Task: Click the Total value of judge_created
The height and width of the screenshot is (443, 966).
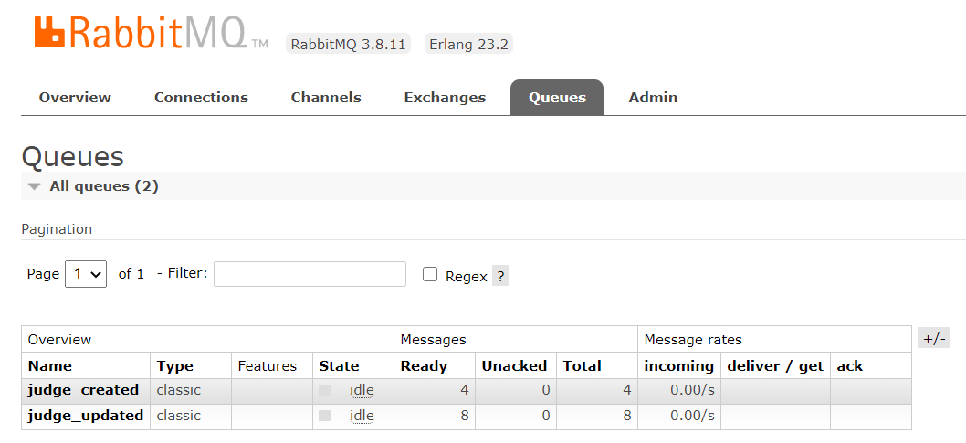Action: (626, 390)
